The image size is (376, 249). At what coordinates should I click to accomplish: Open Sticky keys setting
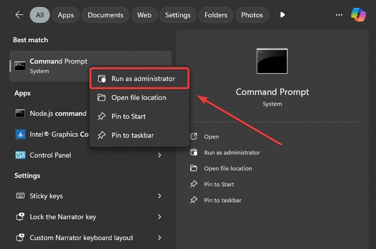point(90,196)
